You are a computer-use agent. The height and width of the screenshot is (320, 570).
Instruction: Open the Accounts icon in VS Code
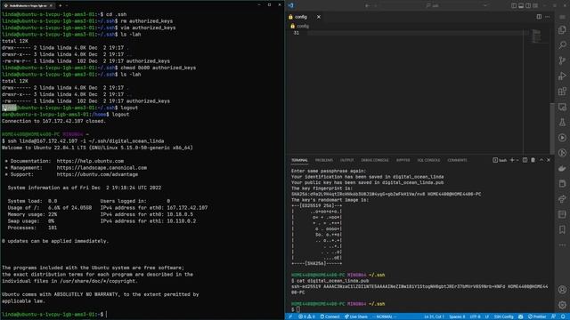point(562,290)
